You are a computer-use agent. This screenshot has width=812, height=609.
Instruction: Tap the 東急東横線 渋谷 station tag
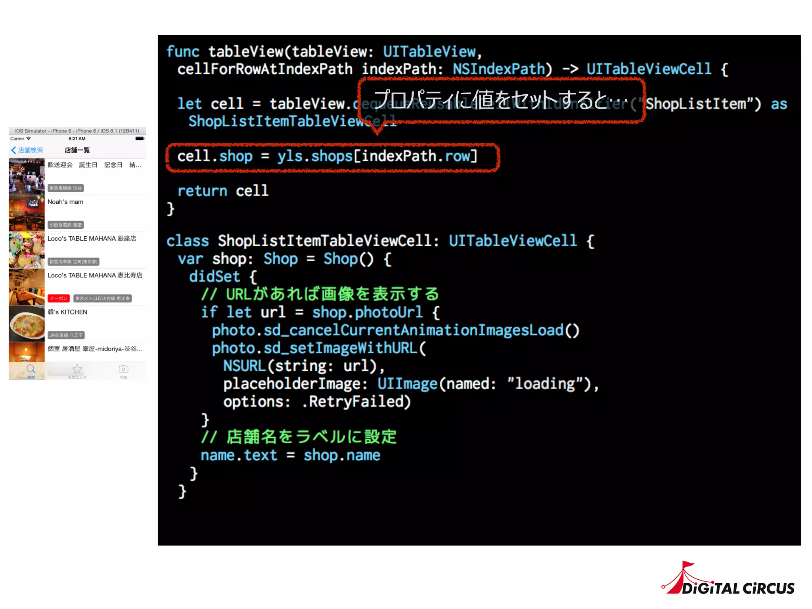(x=65, y=188)
